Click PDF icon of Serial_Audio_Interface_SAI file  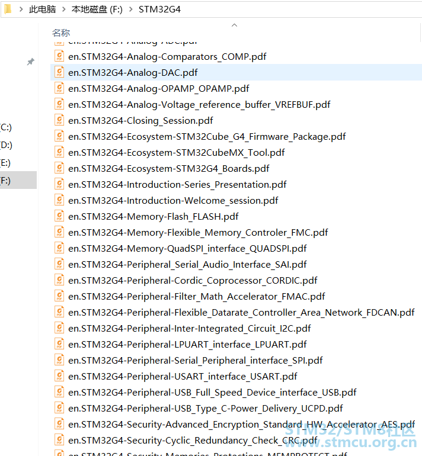point(59,264)
